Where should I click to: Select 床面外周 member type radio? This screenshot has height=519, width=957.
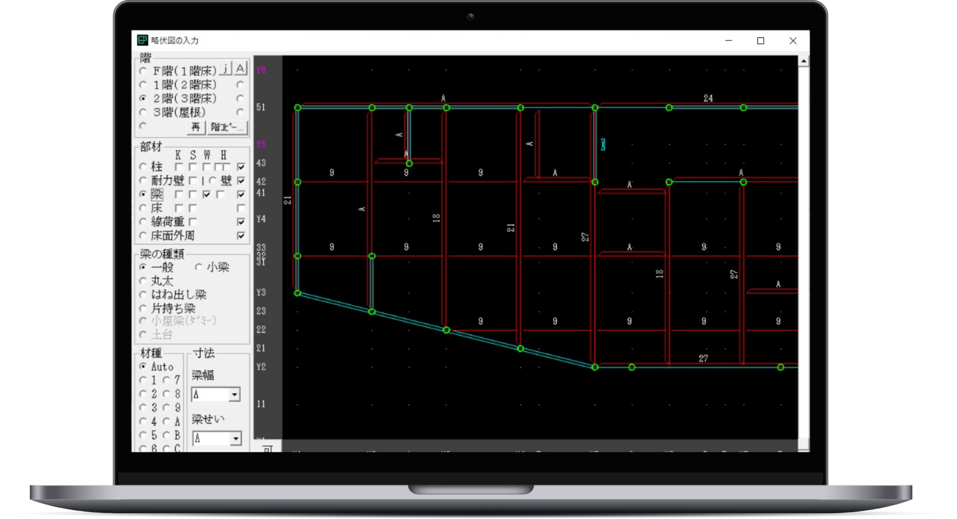tap(143, 235)
